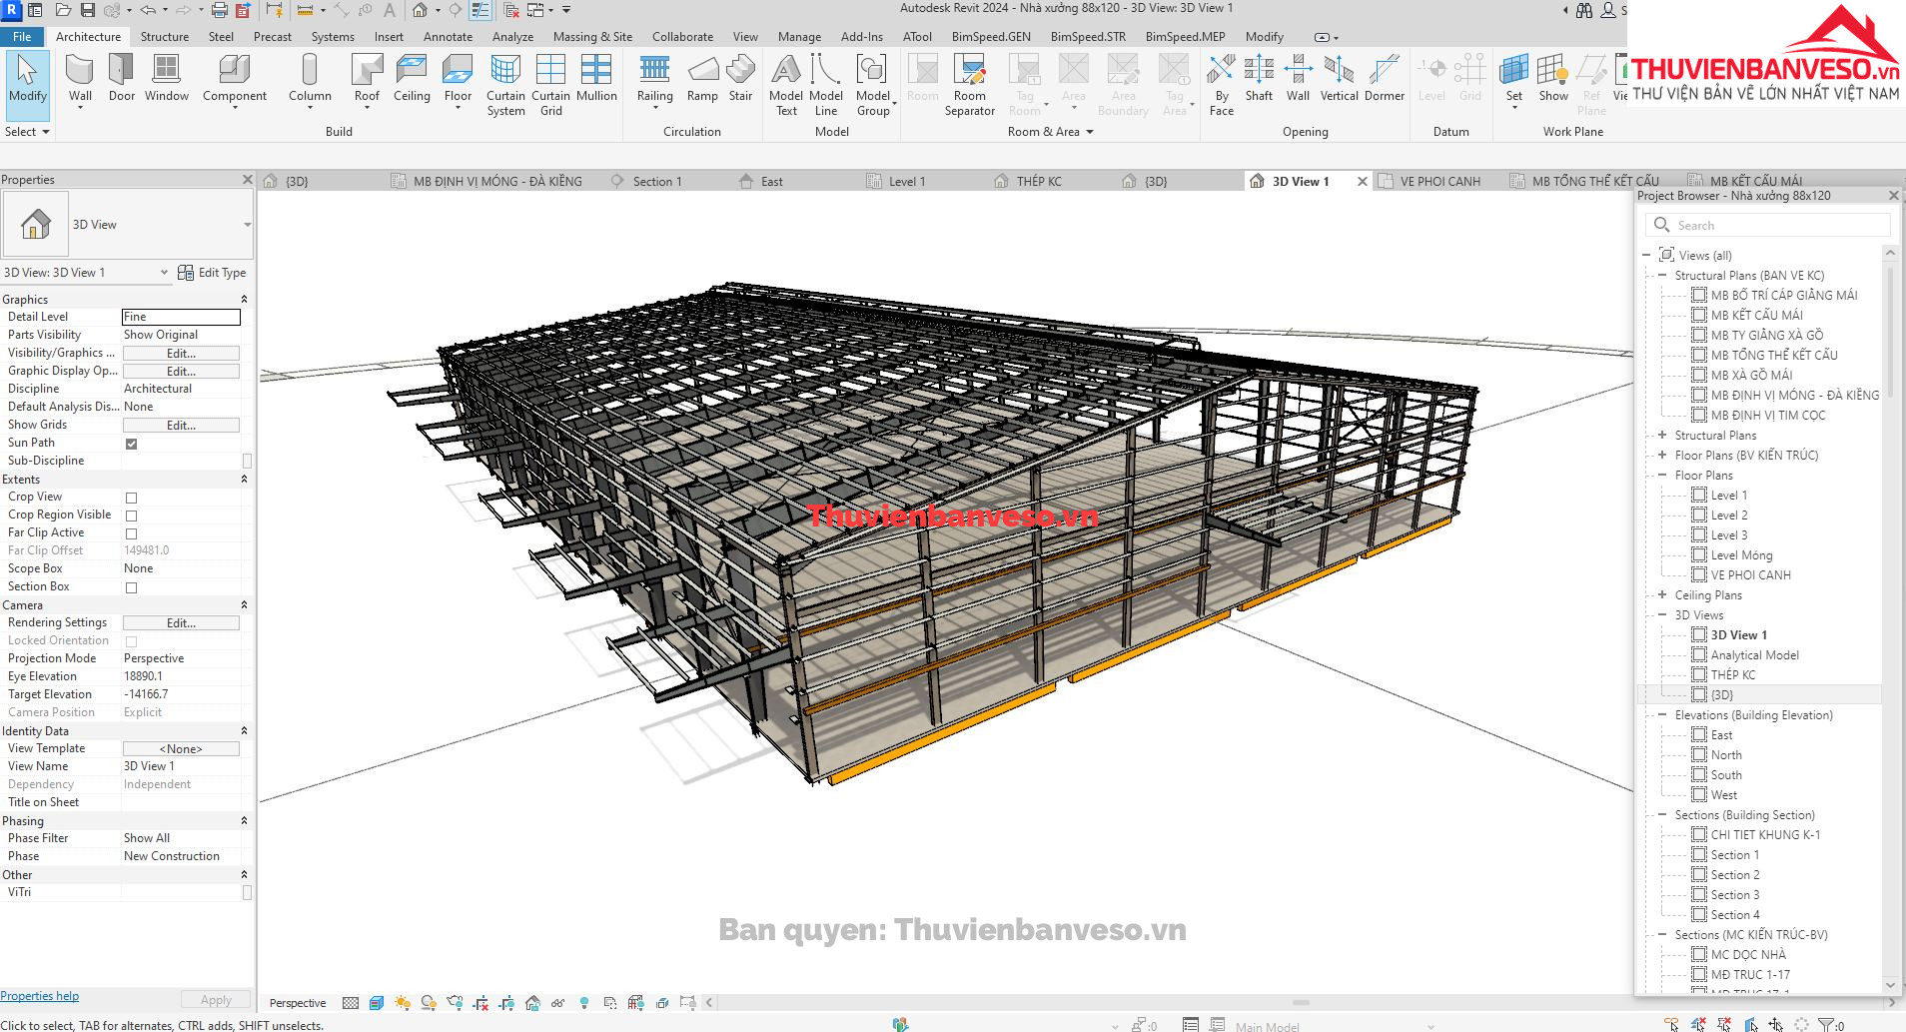Switch to the THÉP KC view tab
This screenshot has height=1032, width=1906.
pyautogui.click(x=1039, y=182)
